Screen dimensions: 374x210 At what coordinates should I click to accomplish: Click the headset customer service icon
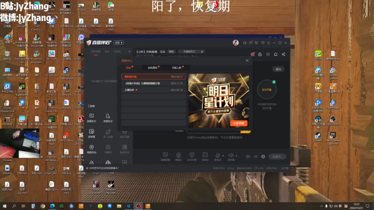tap(245, 43)
